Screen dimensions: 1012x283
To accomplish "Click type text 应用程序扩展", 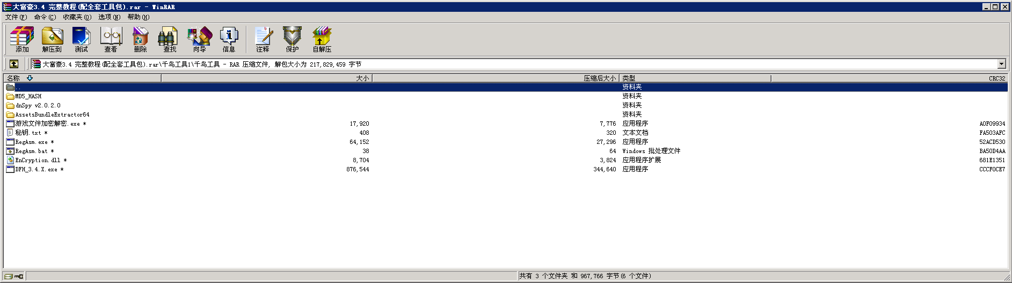I will [642, 160].
